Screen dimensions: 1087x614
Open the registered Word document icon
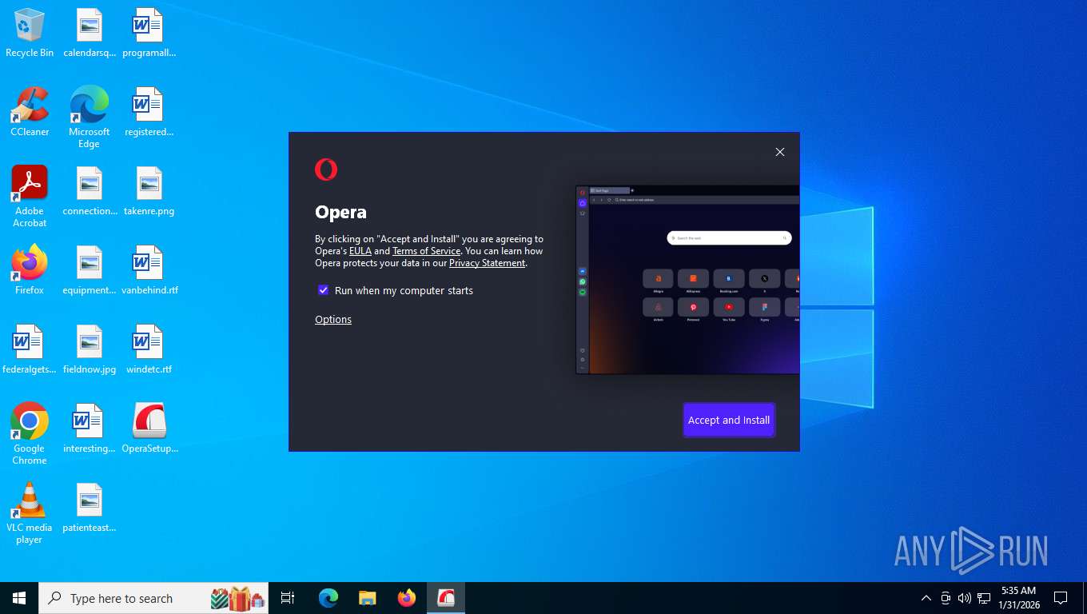click(x=149, y=111)
